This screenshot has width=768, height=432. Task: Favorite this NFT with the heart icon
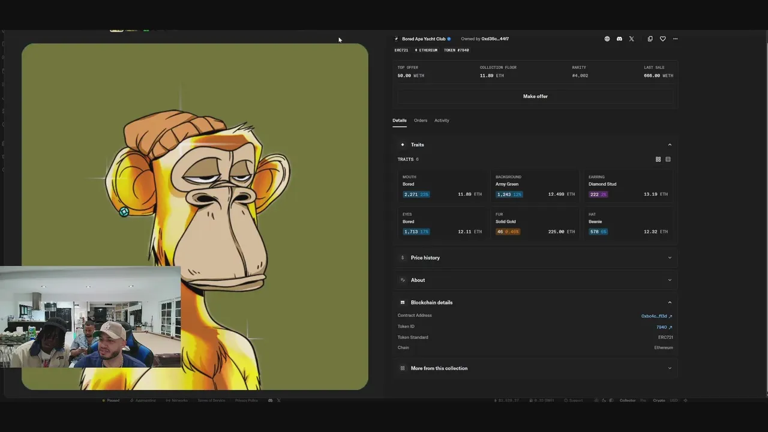[663, 39]
